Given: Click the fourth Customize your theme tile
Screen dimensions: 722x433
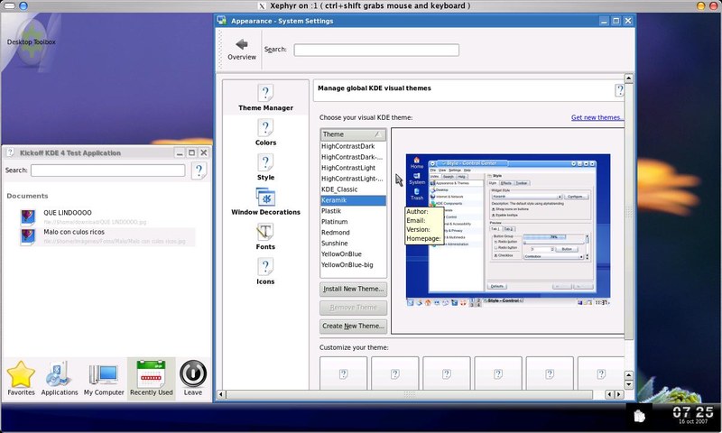Looking at the screenshot, I should [498, 373].
